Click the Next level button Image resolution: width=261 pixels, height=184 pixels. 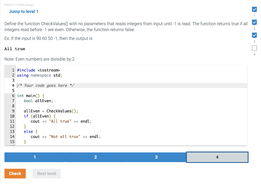coord(47,173)
